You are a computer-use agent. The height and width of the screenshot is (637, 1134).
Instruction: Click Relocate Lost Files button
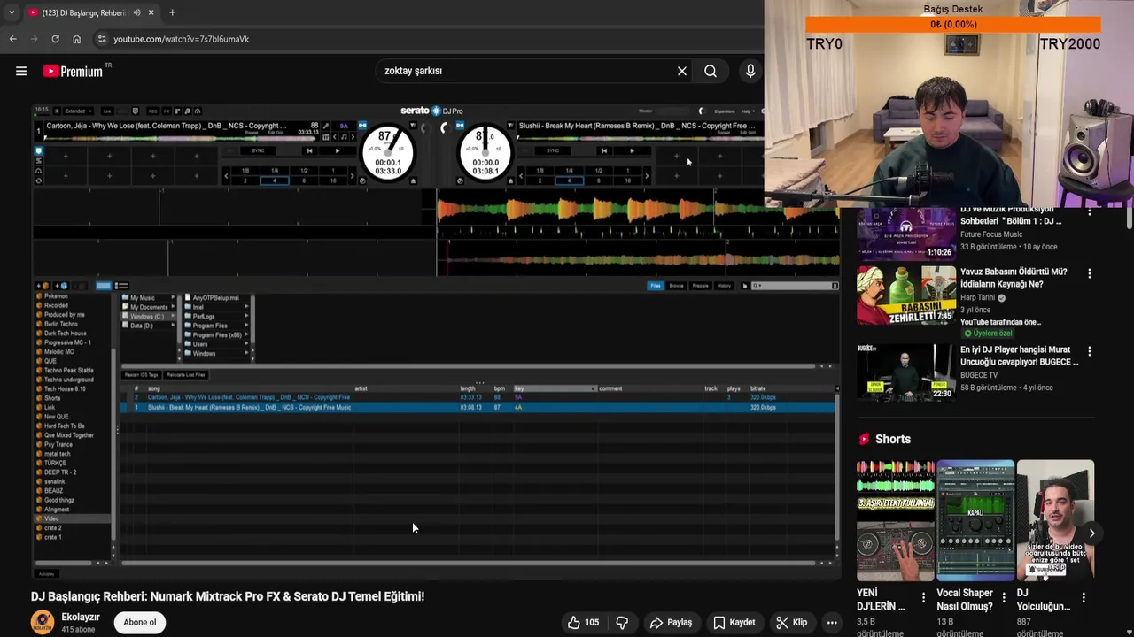tap(186, 375)
